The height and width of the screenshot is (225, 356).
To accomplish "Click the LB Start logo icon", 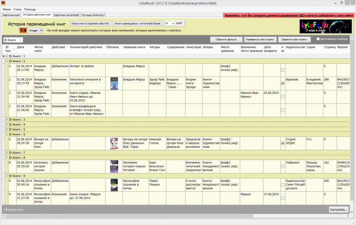I will pos(23,30).
